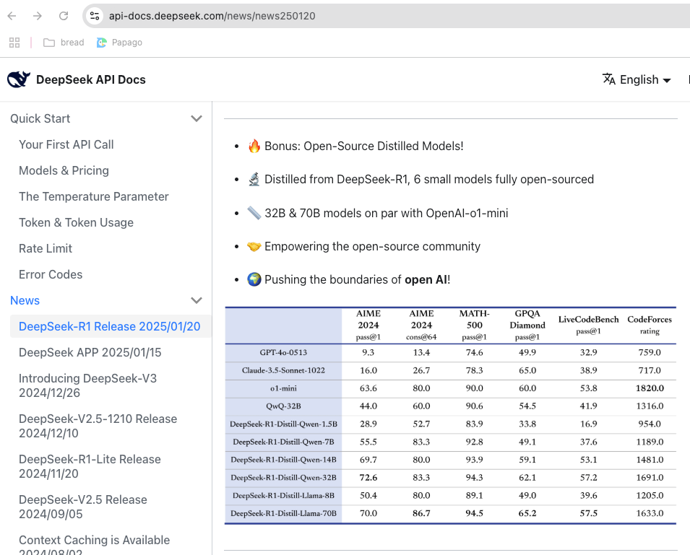
Task: Click the fire emoji beside Bonus line
Action: coord(254,146)
